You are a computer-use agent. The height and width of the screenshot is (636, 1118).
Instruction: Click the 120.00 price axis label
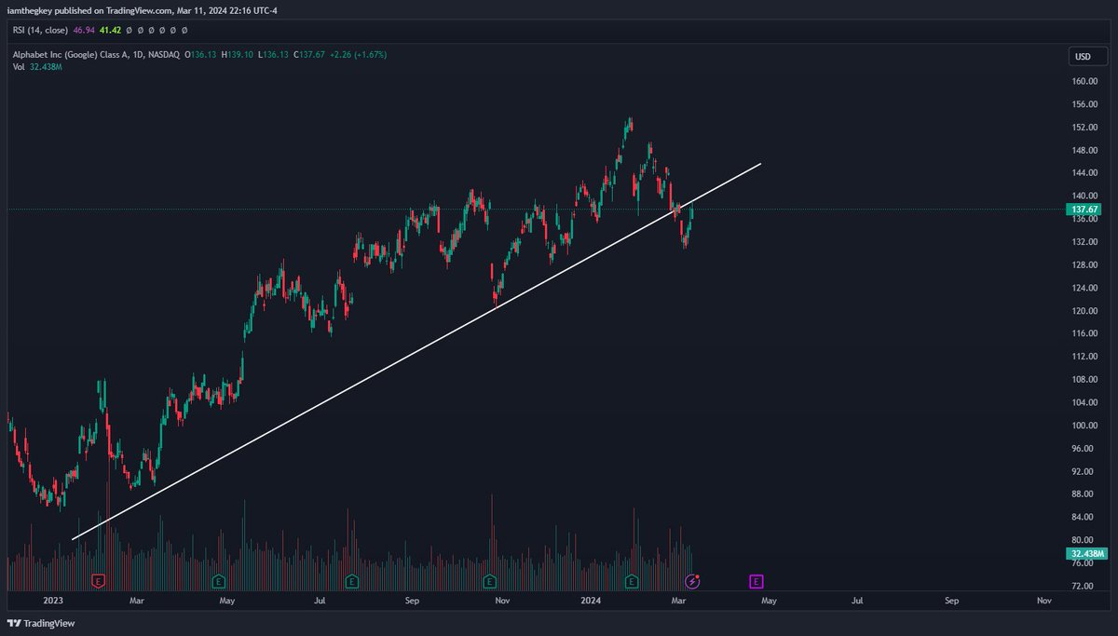(x=1084, y=311)
